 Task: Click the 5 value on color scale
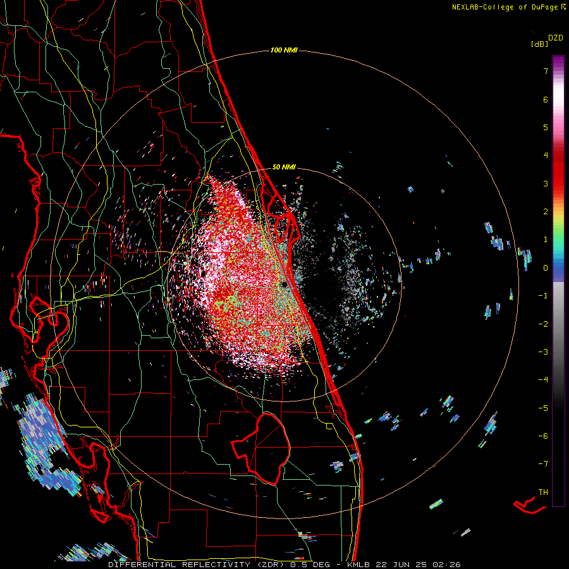click(x=546, y=127)
